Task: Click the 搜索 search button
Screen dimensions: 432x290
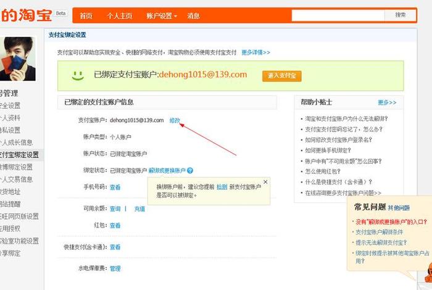Action: tap(401, 15)
